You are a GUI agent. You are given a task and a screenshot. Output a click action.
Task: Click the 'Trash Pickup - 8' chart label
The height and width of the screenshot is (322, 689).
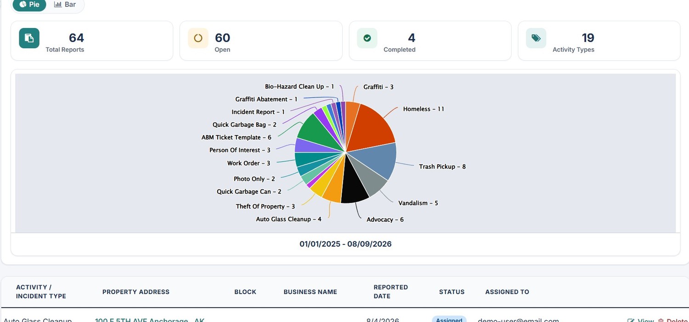coord(442,166)
